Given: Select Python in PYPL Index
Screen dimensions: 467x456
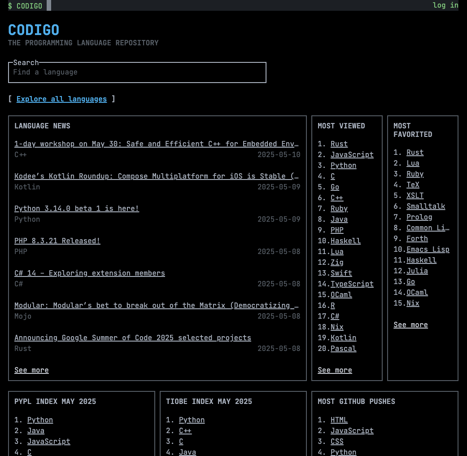Looking at the screenshot, I should click(x=40, y=420).
